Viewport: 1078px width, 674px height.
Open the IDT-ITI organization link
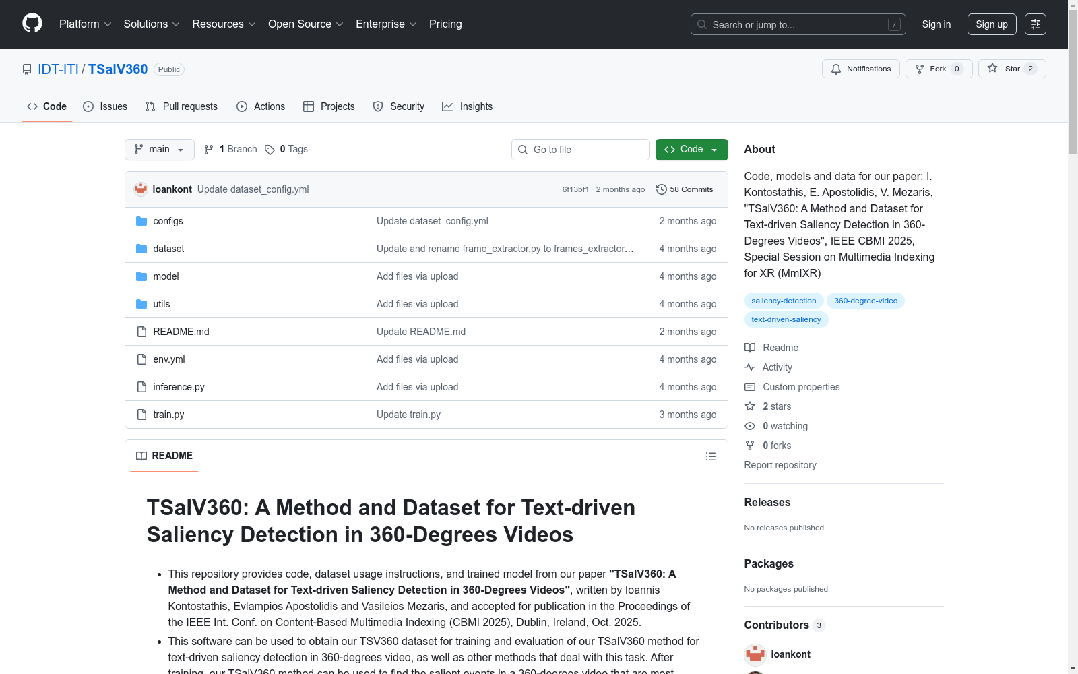[x=58, y=69]
